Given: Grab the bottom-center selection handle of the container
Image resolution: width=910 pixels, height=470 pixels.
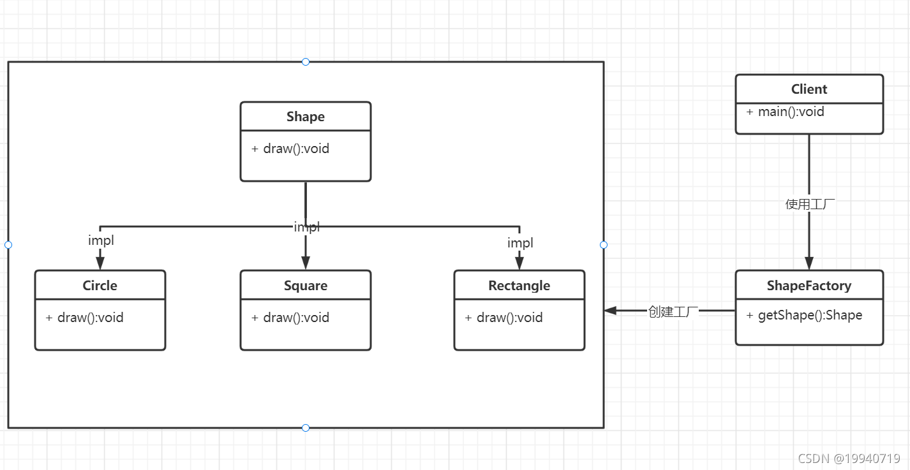Looking at the screenshot, I should point(306,428).
